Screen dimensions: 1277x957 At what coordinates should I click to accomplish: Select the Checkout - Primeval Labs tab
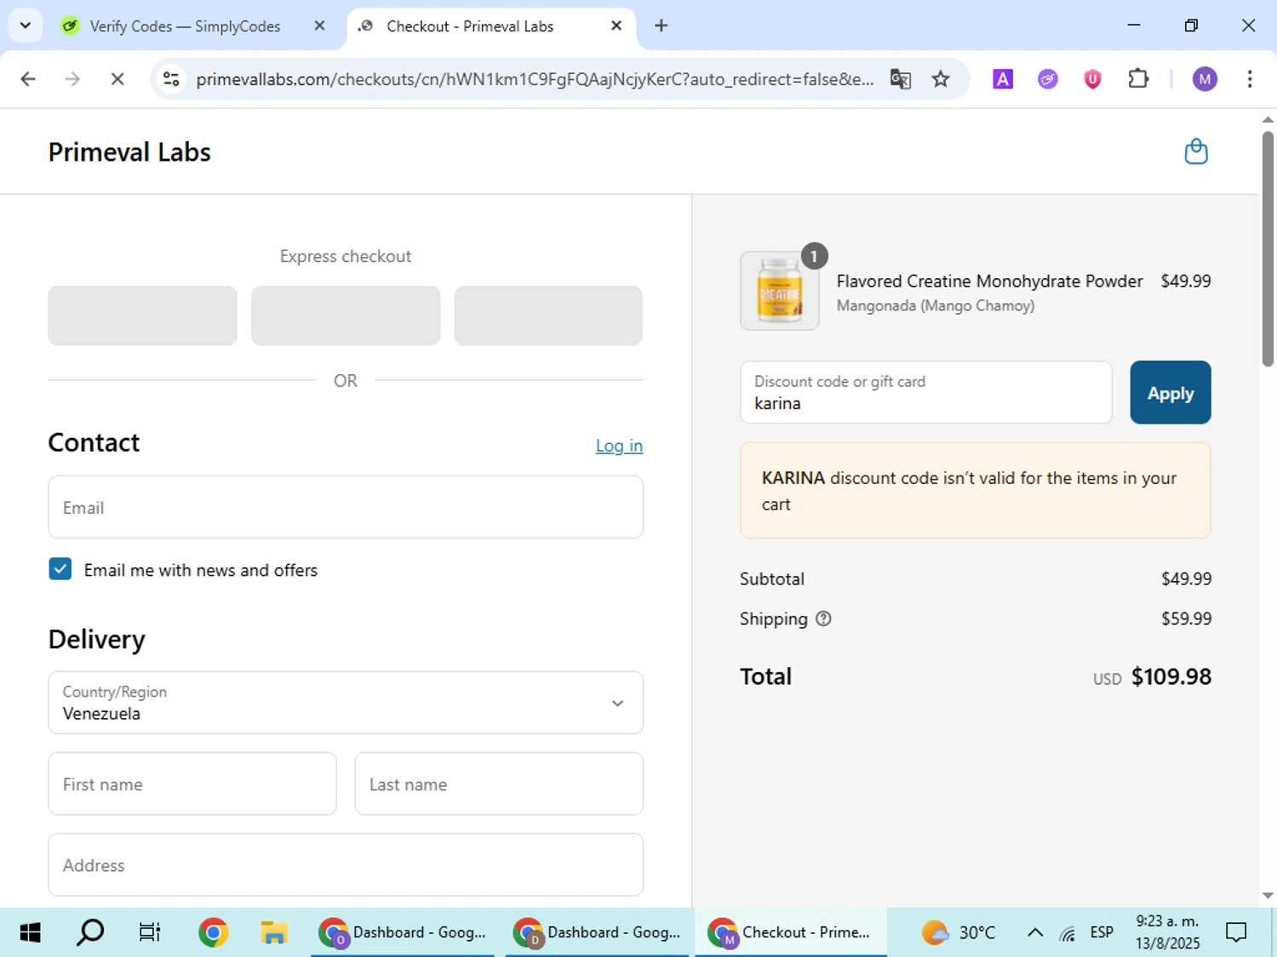(491, 26)
